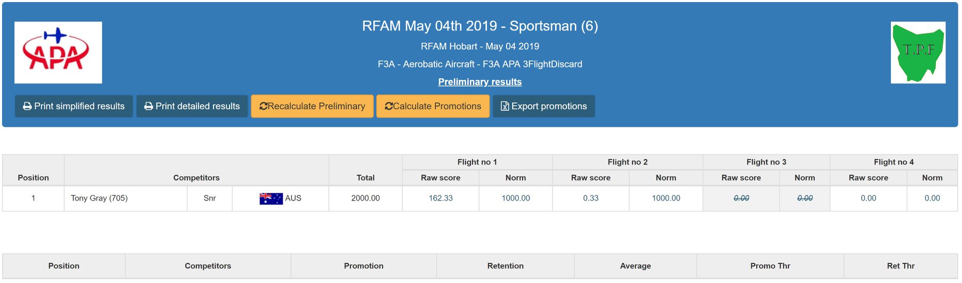Click refresh icon on Calculate Promotions
This screenshot has width=962, height=283.
click(x=389, y=106)
